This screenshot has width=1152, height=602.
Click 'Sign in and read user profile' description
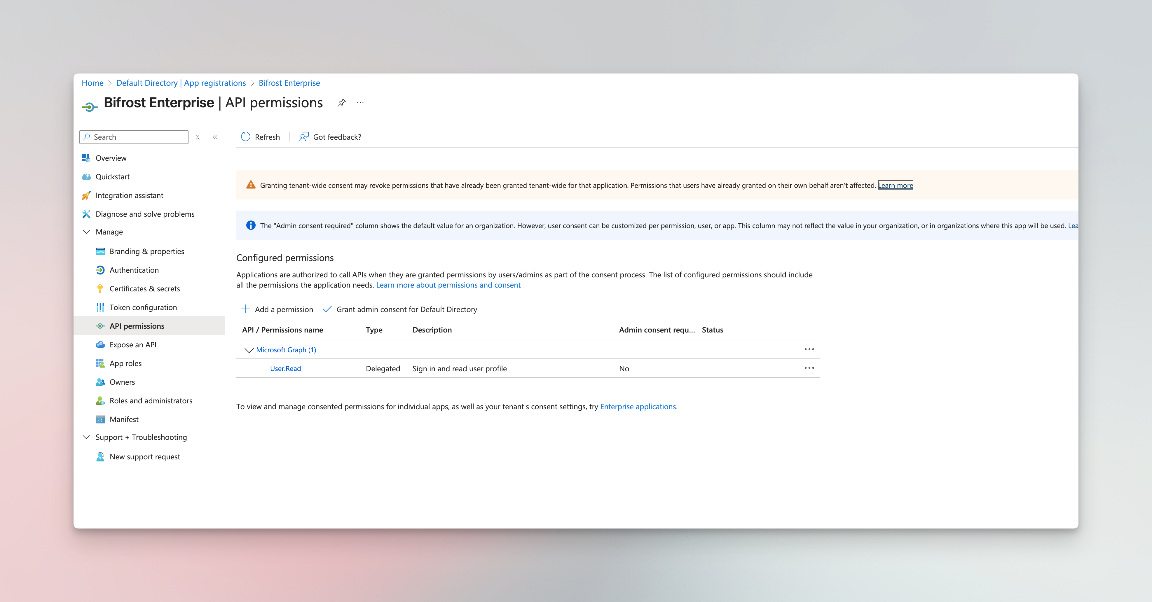460,369
